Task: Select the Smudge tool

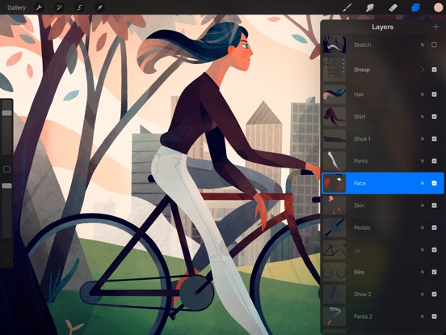Action: (x=370, y=8)
